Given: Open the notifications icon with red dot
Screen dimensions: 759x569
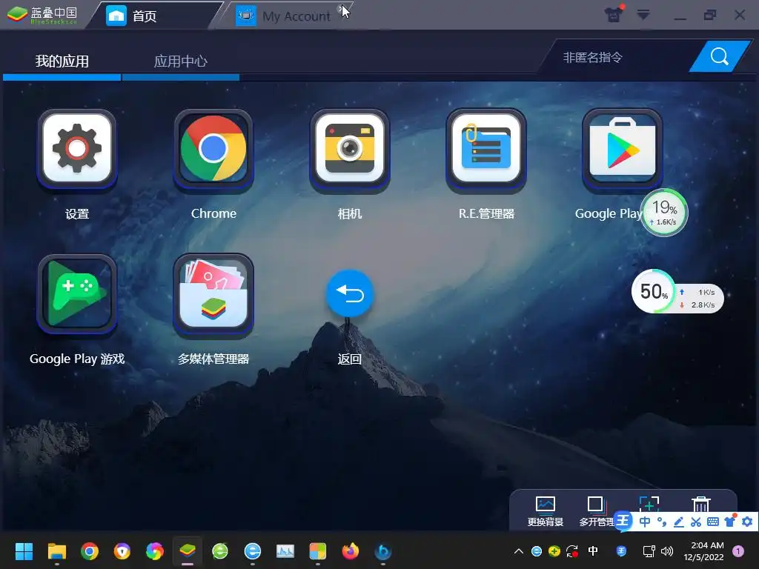Looking at the screenshot, I should point(614,15).
